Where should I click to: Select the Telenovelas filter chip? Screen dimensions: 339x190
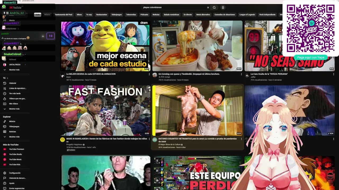coord(131,15)
